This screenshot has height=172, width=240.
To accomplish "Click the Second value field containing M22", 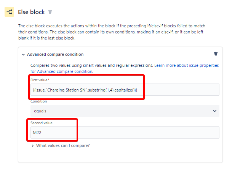I will (x=125, y=133).
